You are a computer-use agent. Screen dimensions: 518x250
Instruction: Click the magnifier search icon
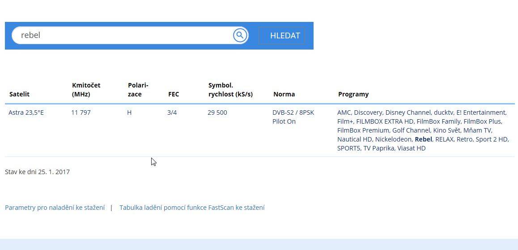tap(240, 35)
